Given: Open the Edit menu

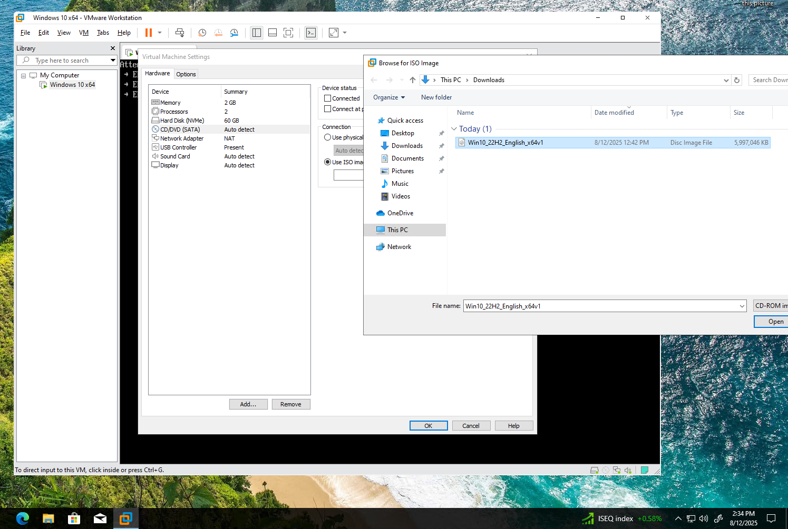Looking at the screenshot, I should [44, 33].
